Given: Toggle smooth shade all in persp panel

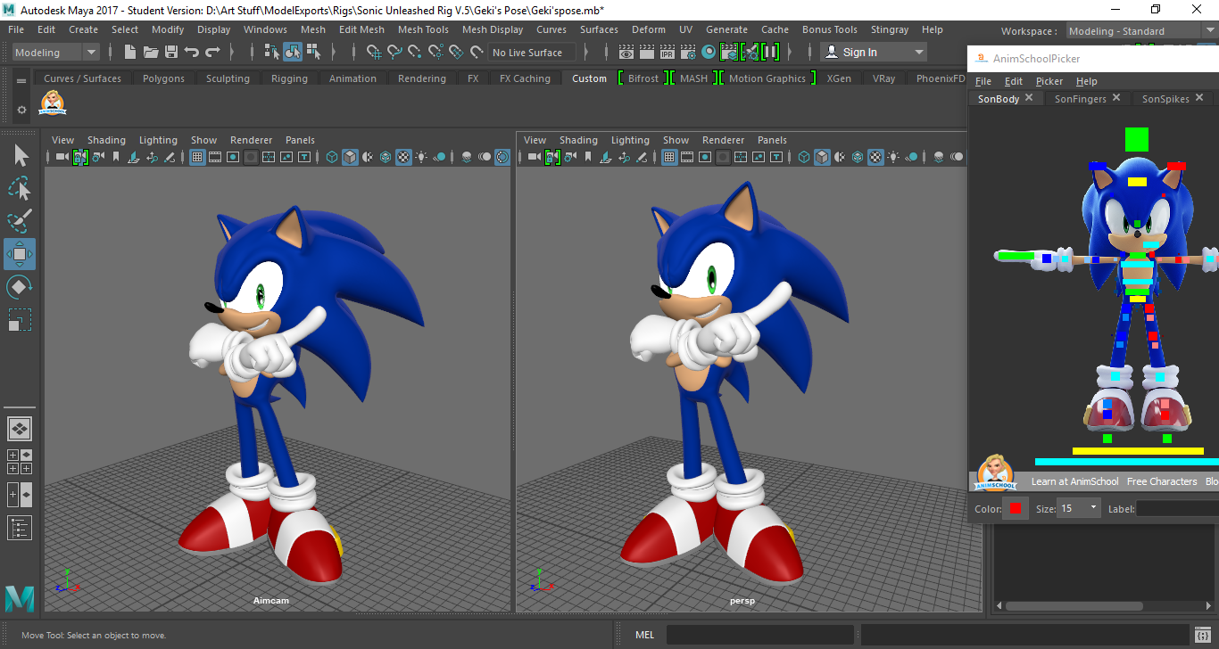Looking at the screenshot, I should click(822, 157).
